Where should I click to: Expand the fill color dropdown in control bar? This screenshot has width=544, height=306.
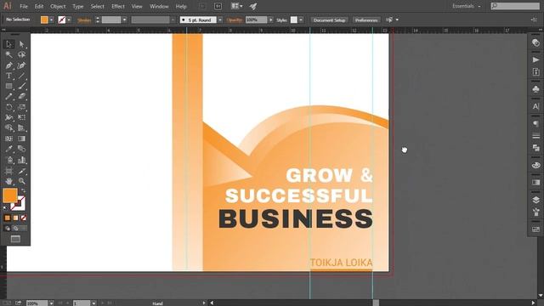51,20
